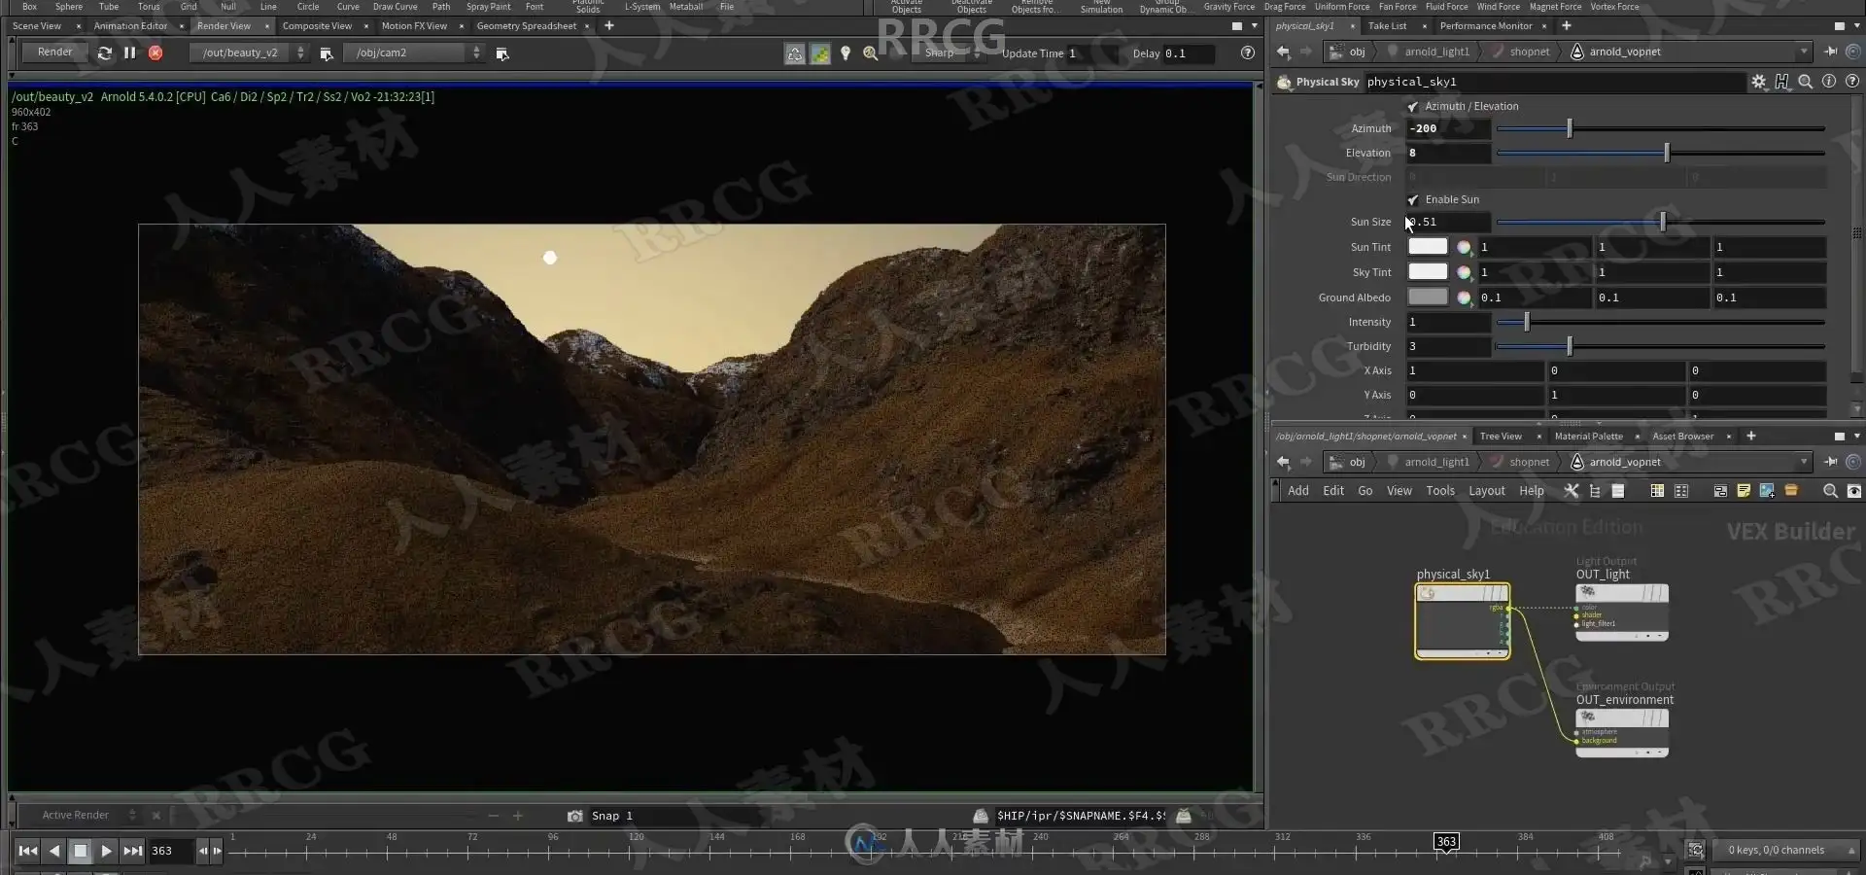The height and width of the screenshot is (875, 1866).
Task: Toggle the green auto-update icon in Render View
Action: tap(820, 53)
